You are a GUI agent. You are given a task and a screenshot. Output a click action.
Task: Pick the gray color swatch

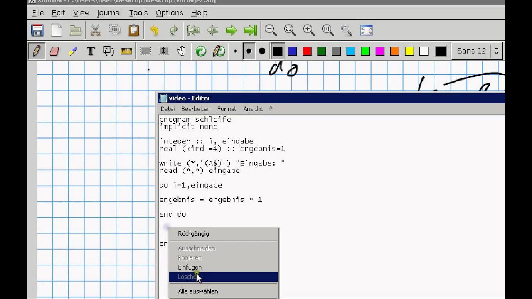[x=336, y=51]
